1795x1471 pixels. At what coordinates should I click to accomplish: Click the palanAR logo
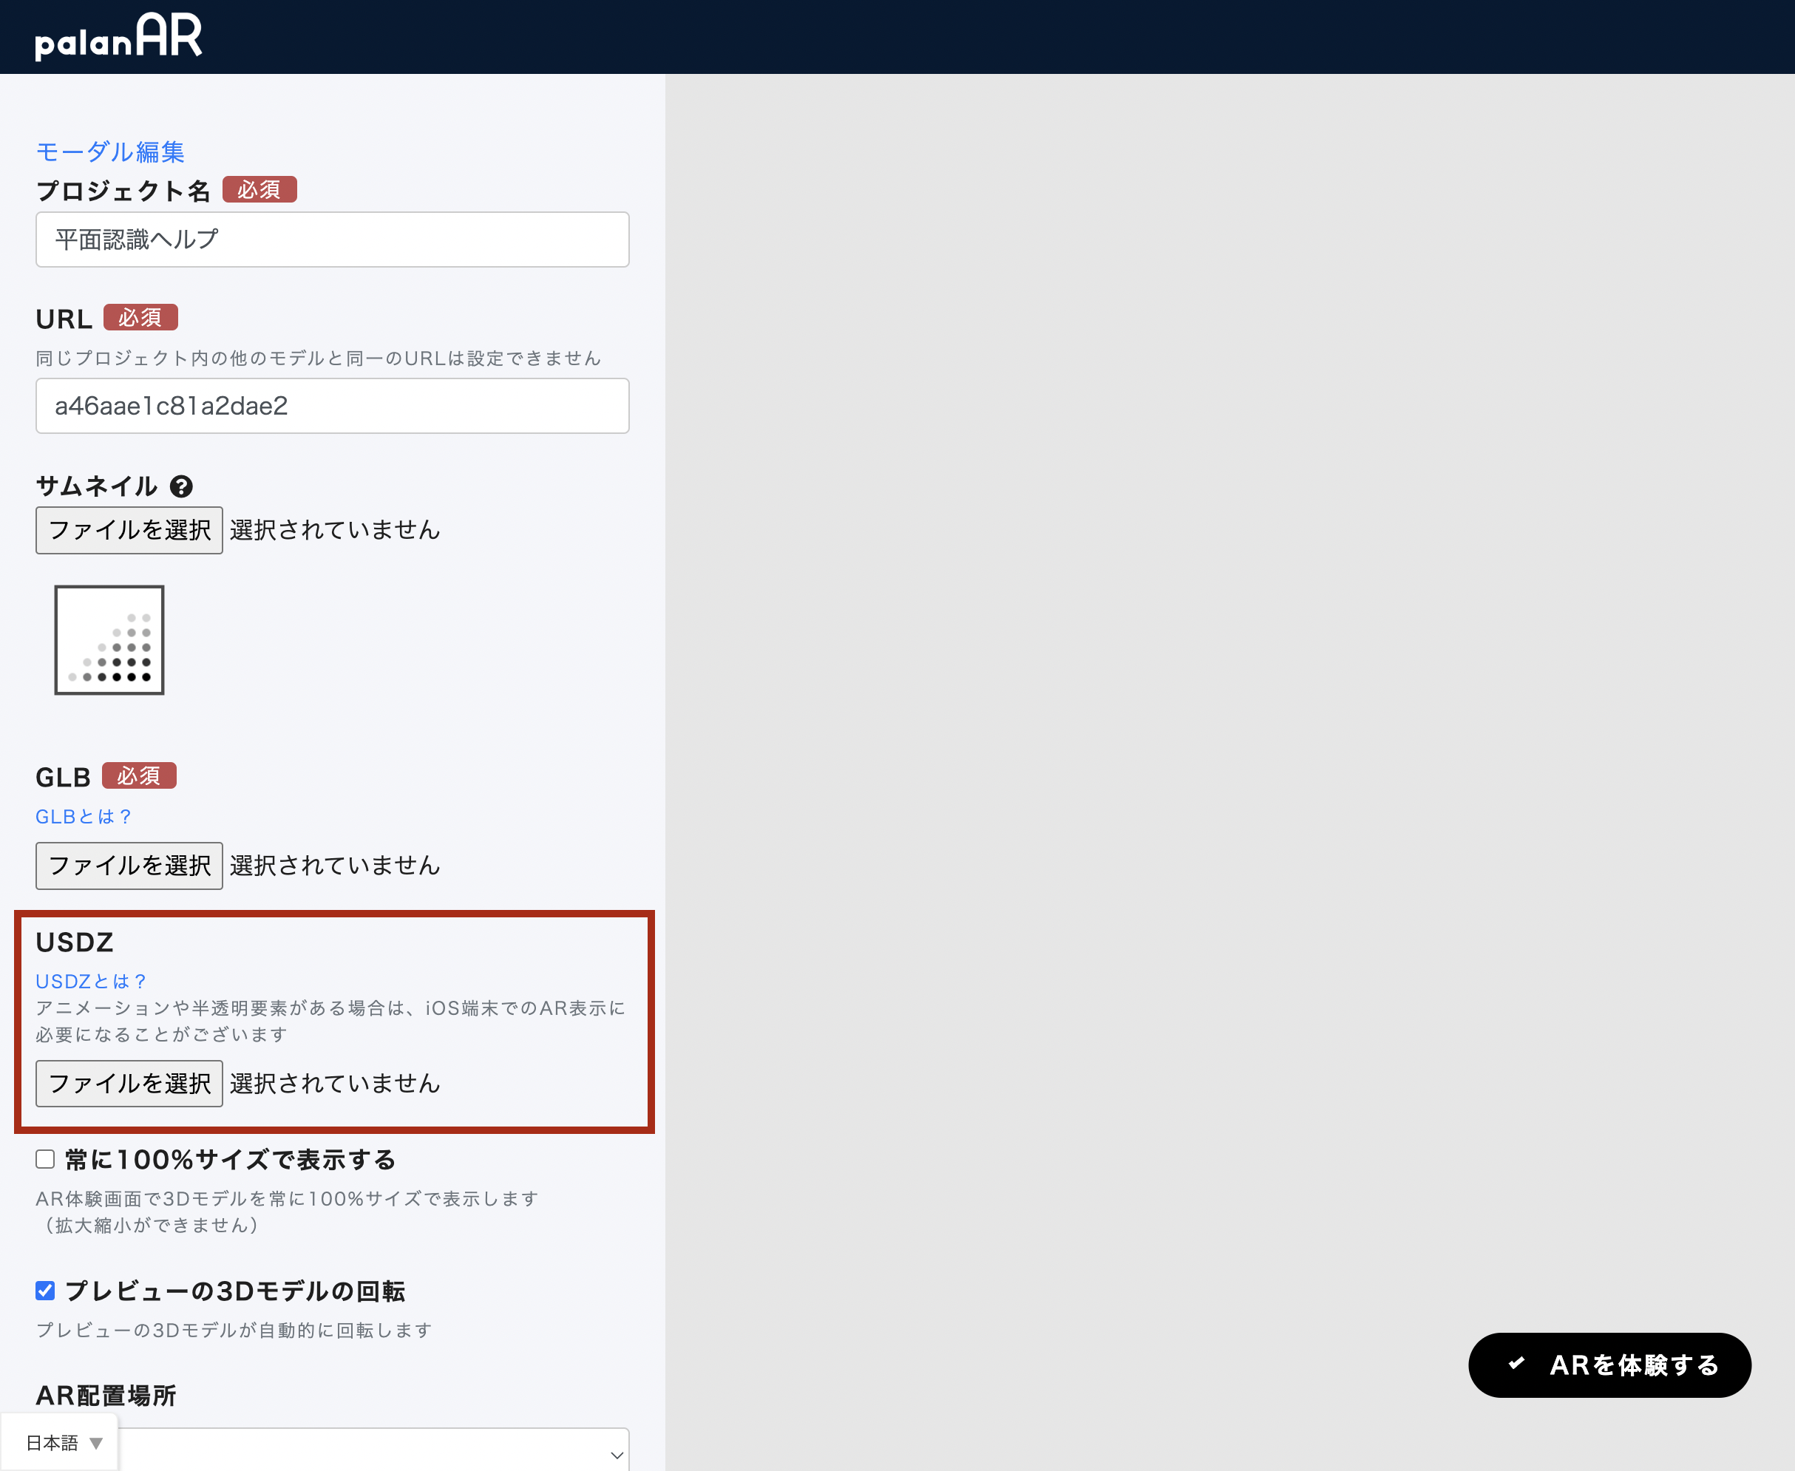coord(118,37)
